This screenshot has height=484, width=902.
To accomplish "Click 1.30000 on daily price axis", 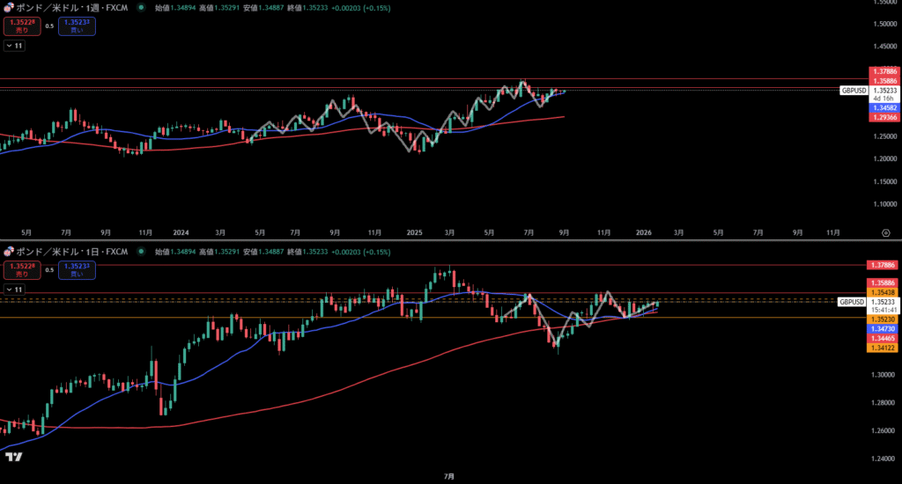I will pyautogui.click(x=884, y=375).
